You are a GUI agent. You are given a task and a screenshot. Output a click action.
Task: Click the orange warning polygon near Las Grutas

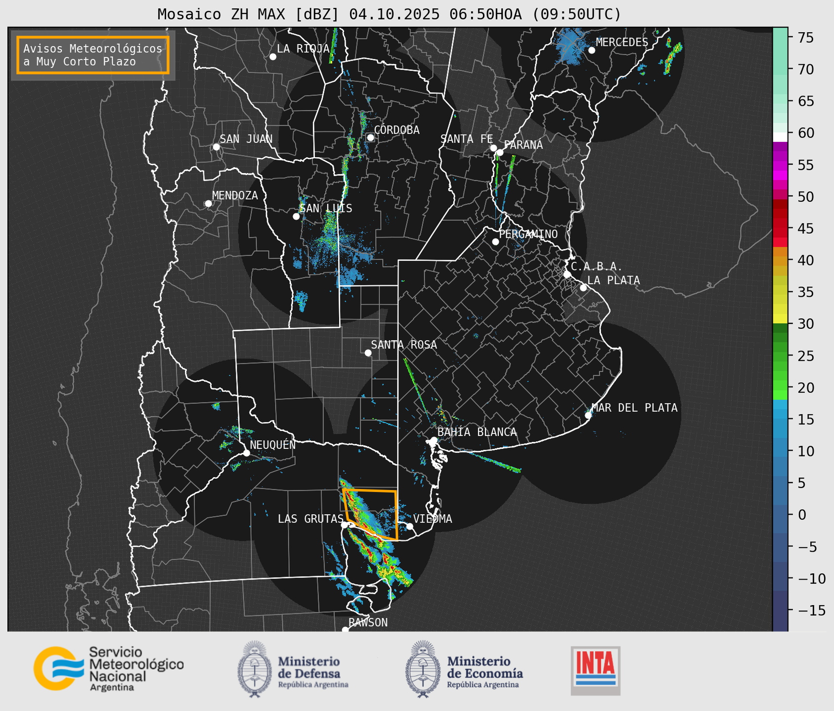pos(370,514)
